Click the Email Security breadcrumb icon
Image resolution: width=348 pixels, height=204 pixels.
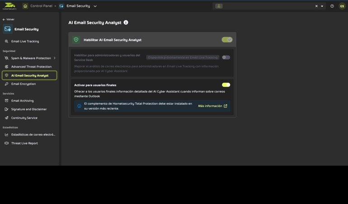(61, 6)
